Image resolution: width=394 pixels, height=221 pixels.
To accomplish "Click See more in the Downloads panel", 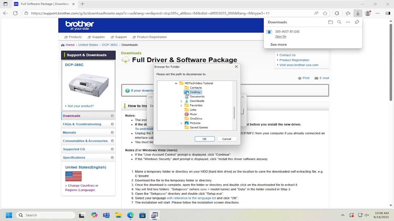I will point(279,45).
